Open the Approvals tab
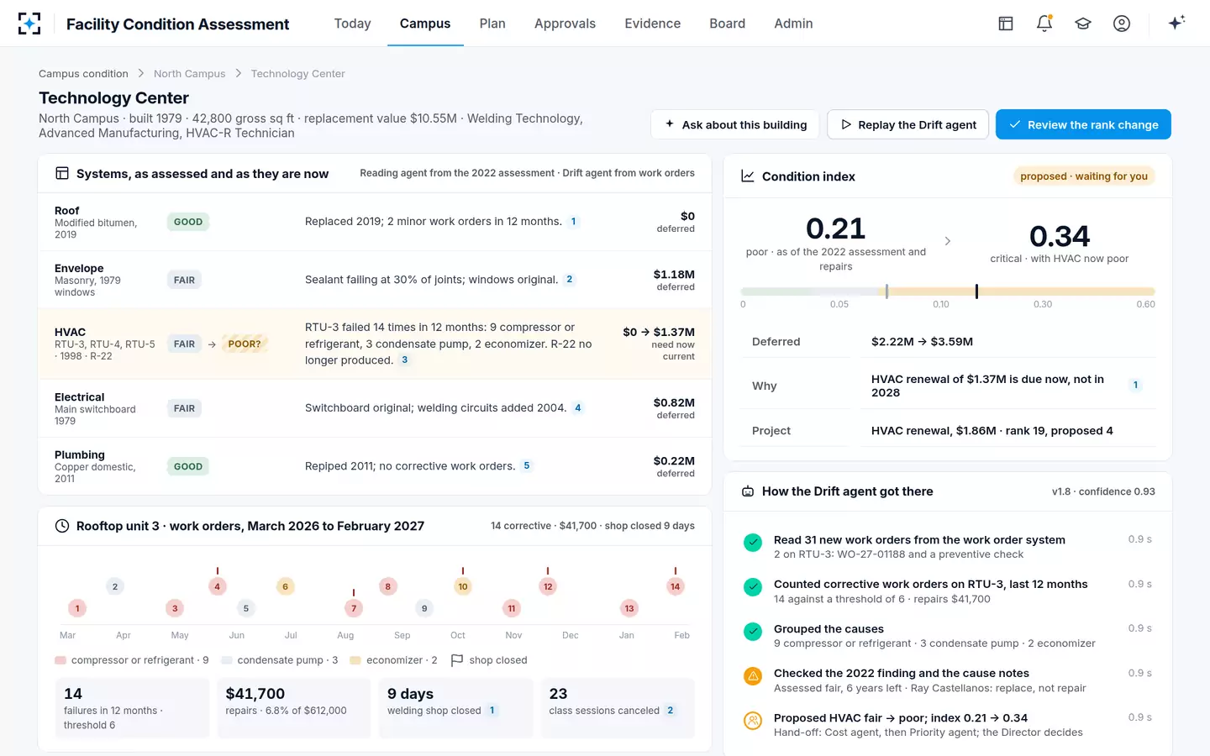The height and width of the screenshot is (756, 1210). (x=565, y=24)
